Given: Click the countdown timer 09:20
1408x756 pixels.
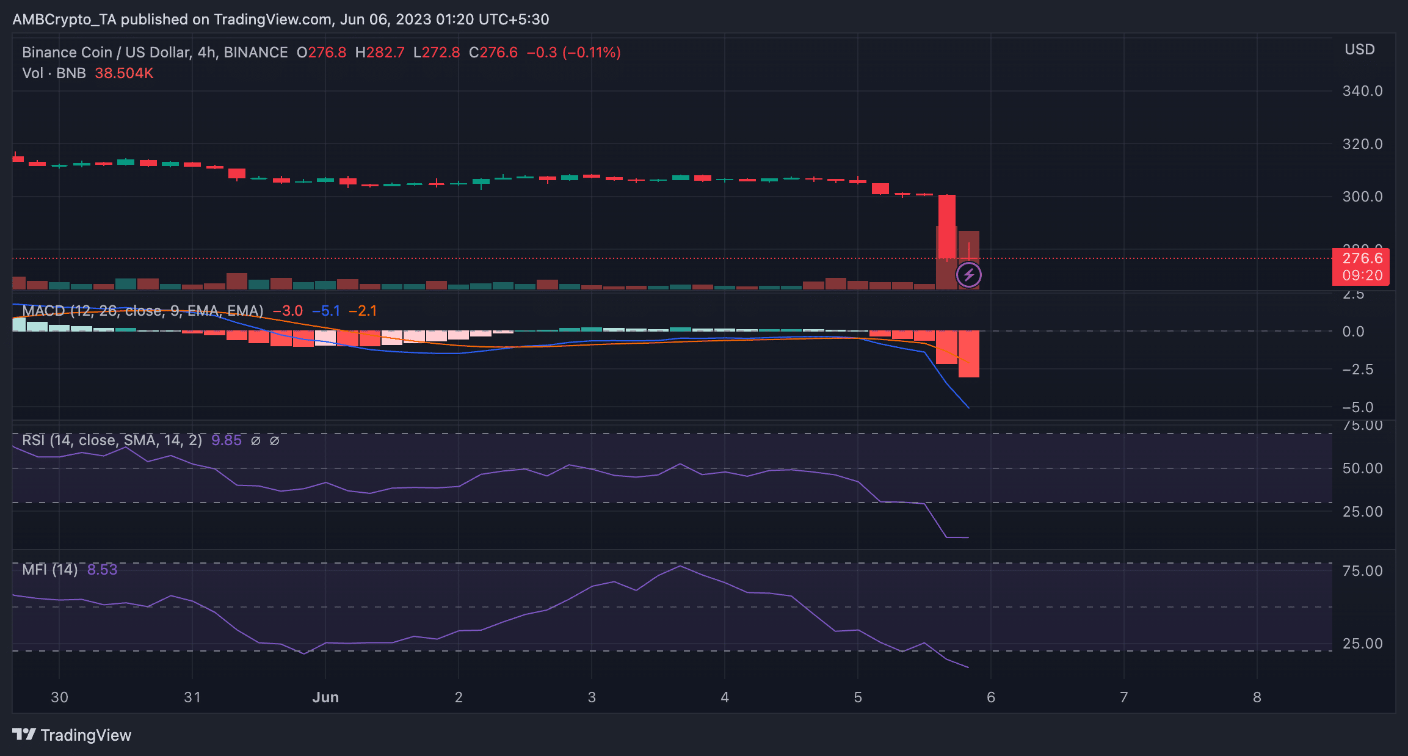Looking at the screenshot, I should pos(1362,275).
